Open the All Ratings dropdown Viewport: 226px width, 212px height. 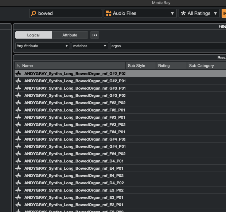pyautogui.click(x=199, y=13)
